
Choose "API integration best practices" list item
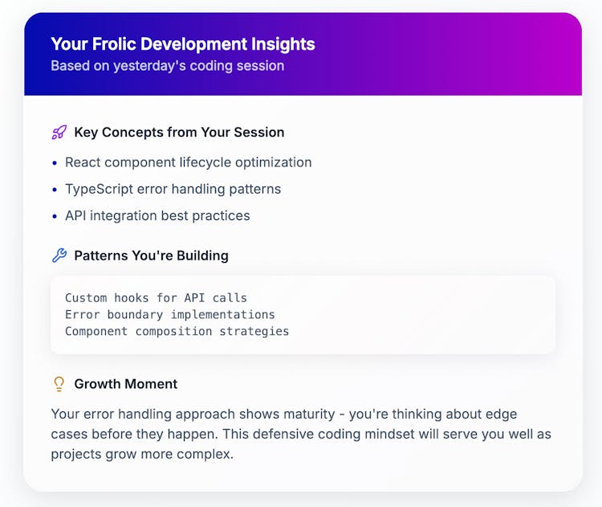[157, 215]
